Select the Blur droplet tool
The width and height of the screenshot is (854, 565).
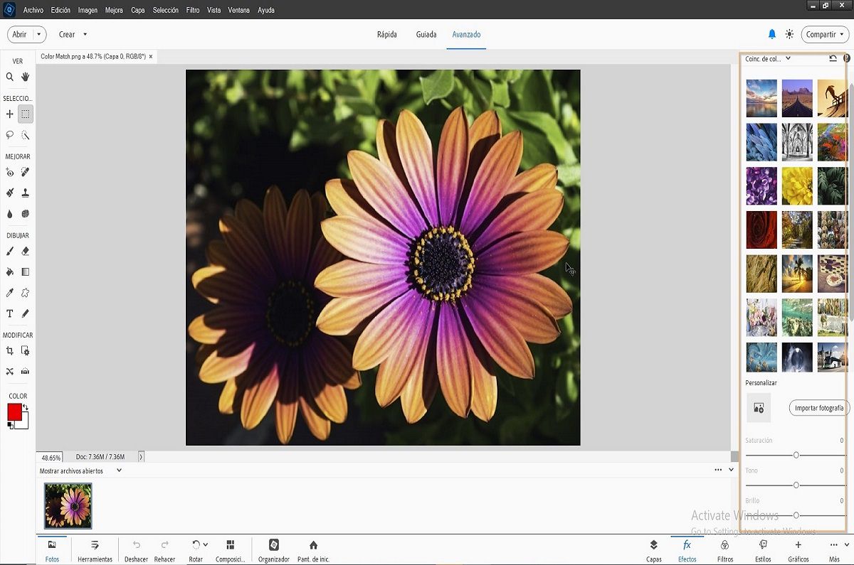pos(10,213)
